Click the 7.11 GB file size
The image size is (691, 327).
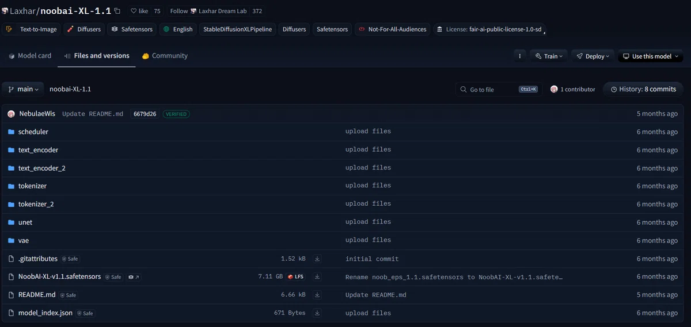coord(270,277)
